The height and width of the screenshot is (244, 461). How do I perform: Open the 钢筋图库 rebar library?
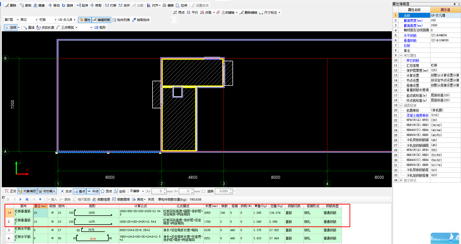(121, 199)
